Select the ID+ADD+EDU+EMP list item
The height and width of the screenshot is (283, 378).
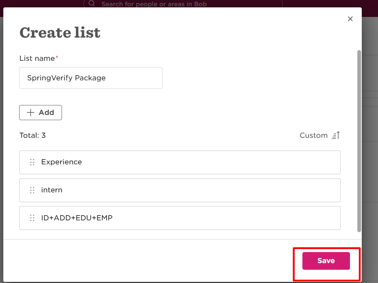[x=180, y=218]
